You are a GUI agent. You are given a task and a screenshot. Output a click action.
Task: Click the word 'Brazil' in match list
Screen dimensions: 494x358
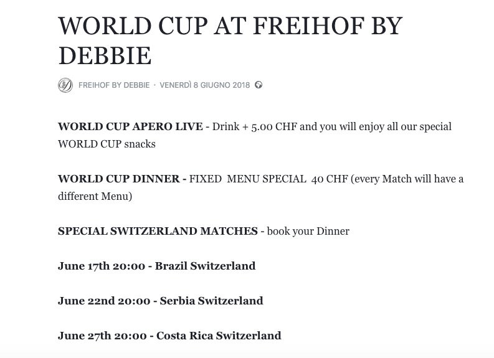pos(171,266)
